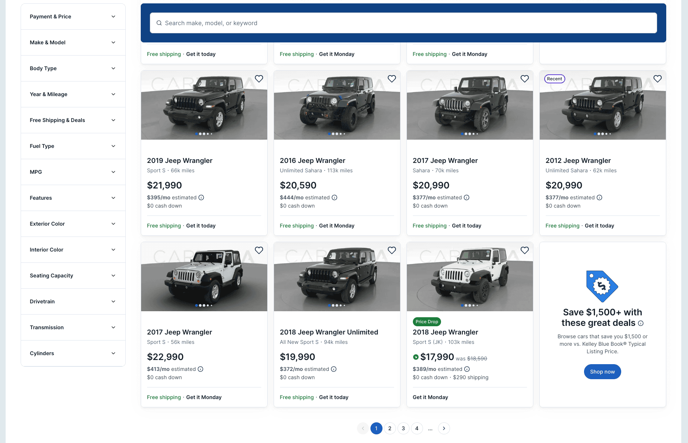
Task: Favorite the white 2017 Wrangler Sport S
Action: click(x=259, y=250)
